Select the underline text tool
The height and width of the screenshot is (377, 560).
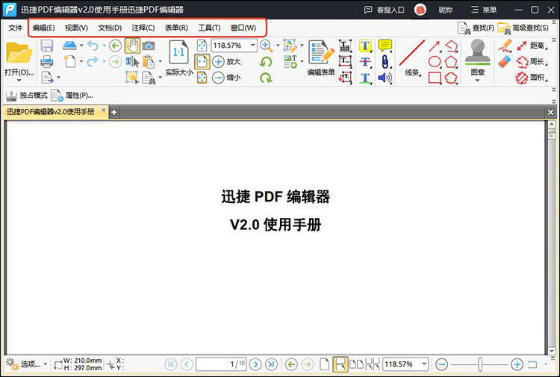(364, 78)
